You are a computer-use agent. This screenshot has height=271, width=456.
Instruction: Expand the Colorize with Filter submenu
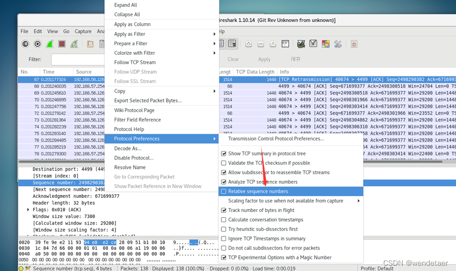pos(161,53)
